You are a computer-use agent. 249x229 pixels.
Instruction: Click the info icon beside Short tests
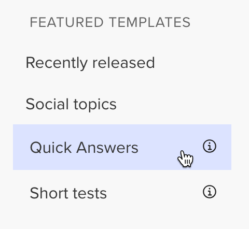pos(210,192)
